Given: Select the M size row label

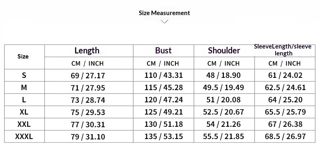Looking at the screenshot, I should point(24,88).
